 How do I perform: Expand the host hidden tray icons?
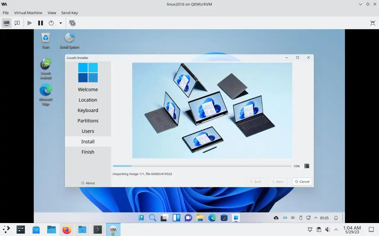[x=336, y=230]
